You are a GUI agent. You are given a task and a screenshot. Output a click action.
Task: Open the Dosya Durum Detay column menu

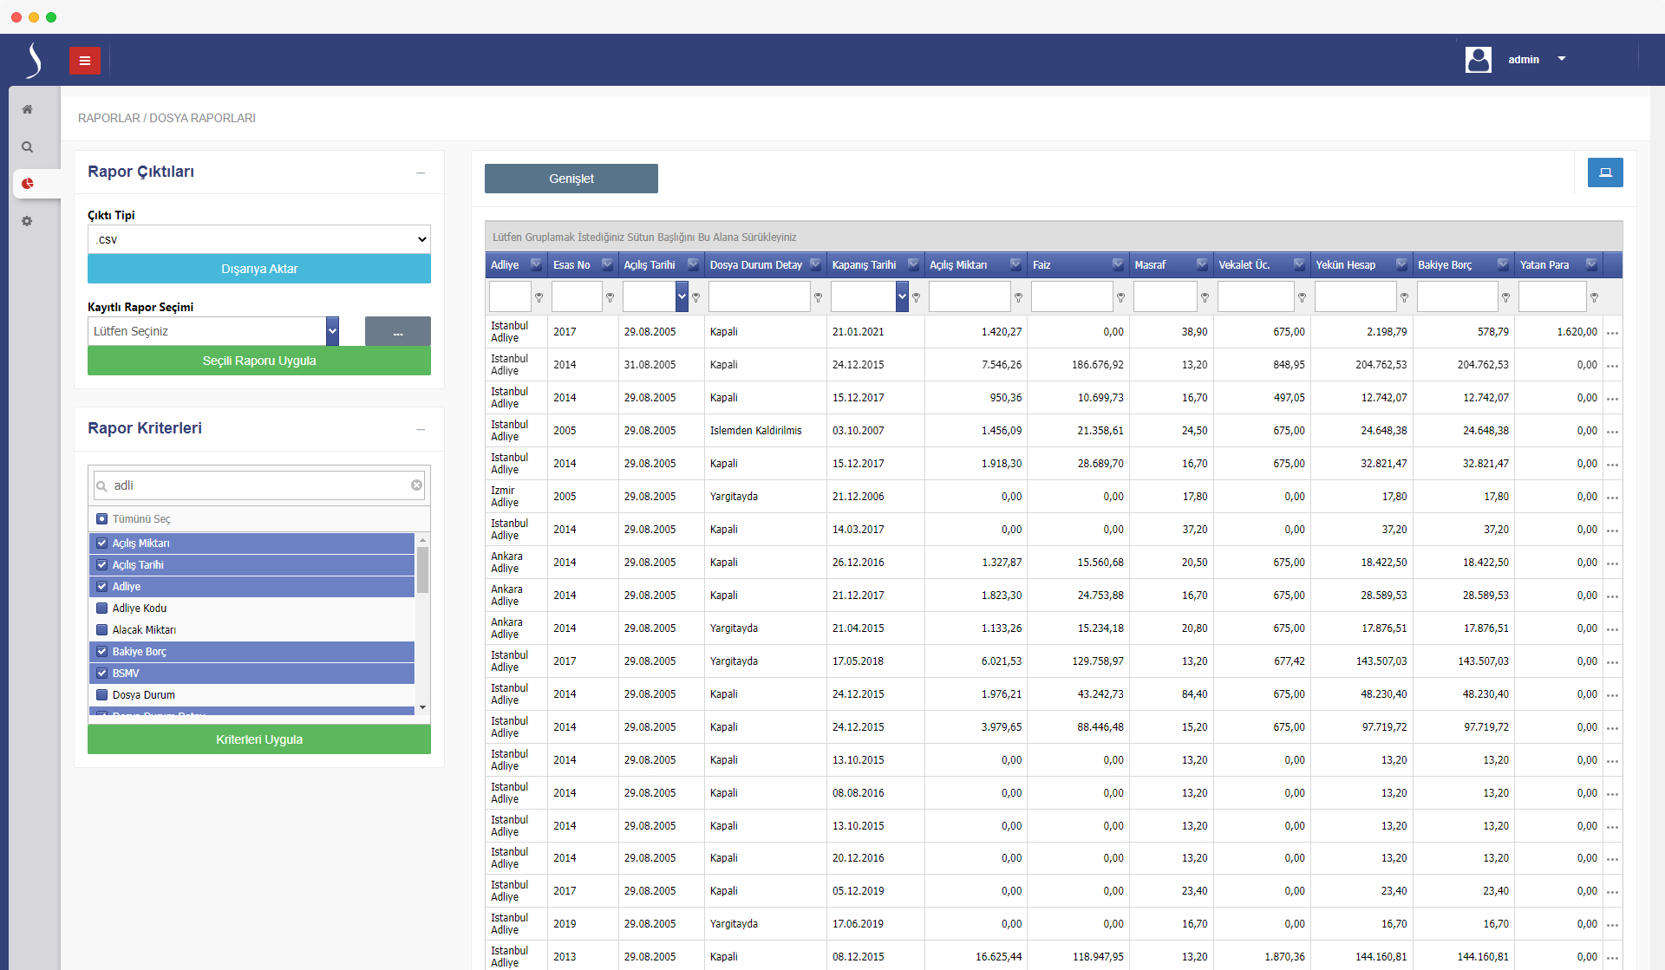815,264
